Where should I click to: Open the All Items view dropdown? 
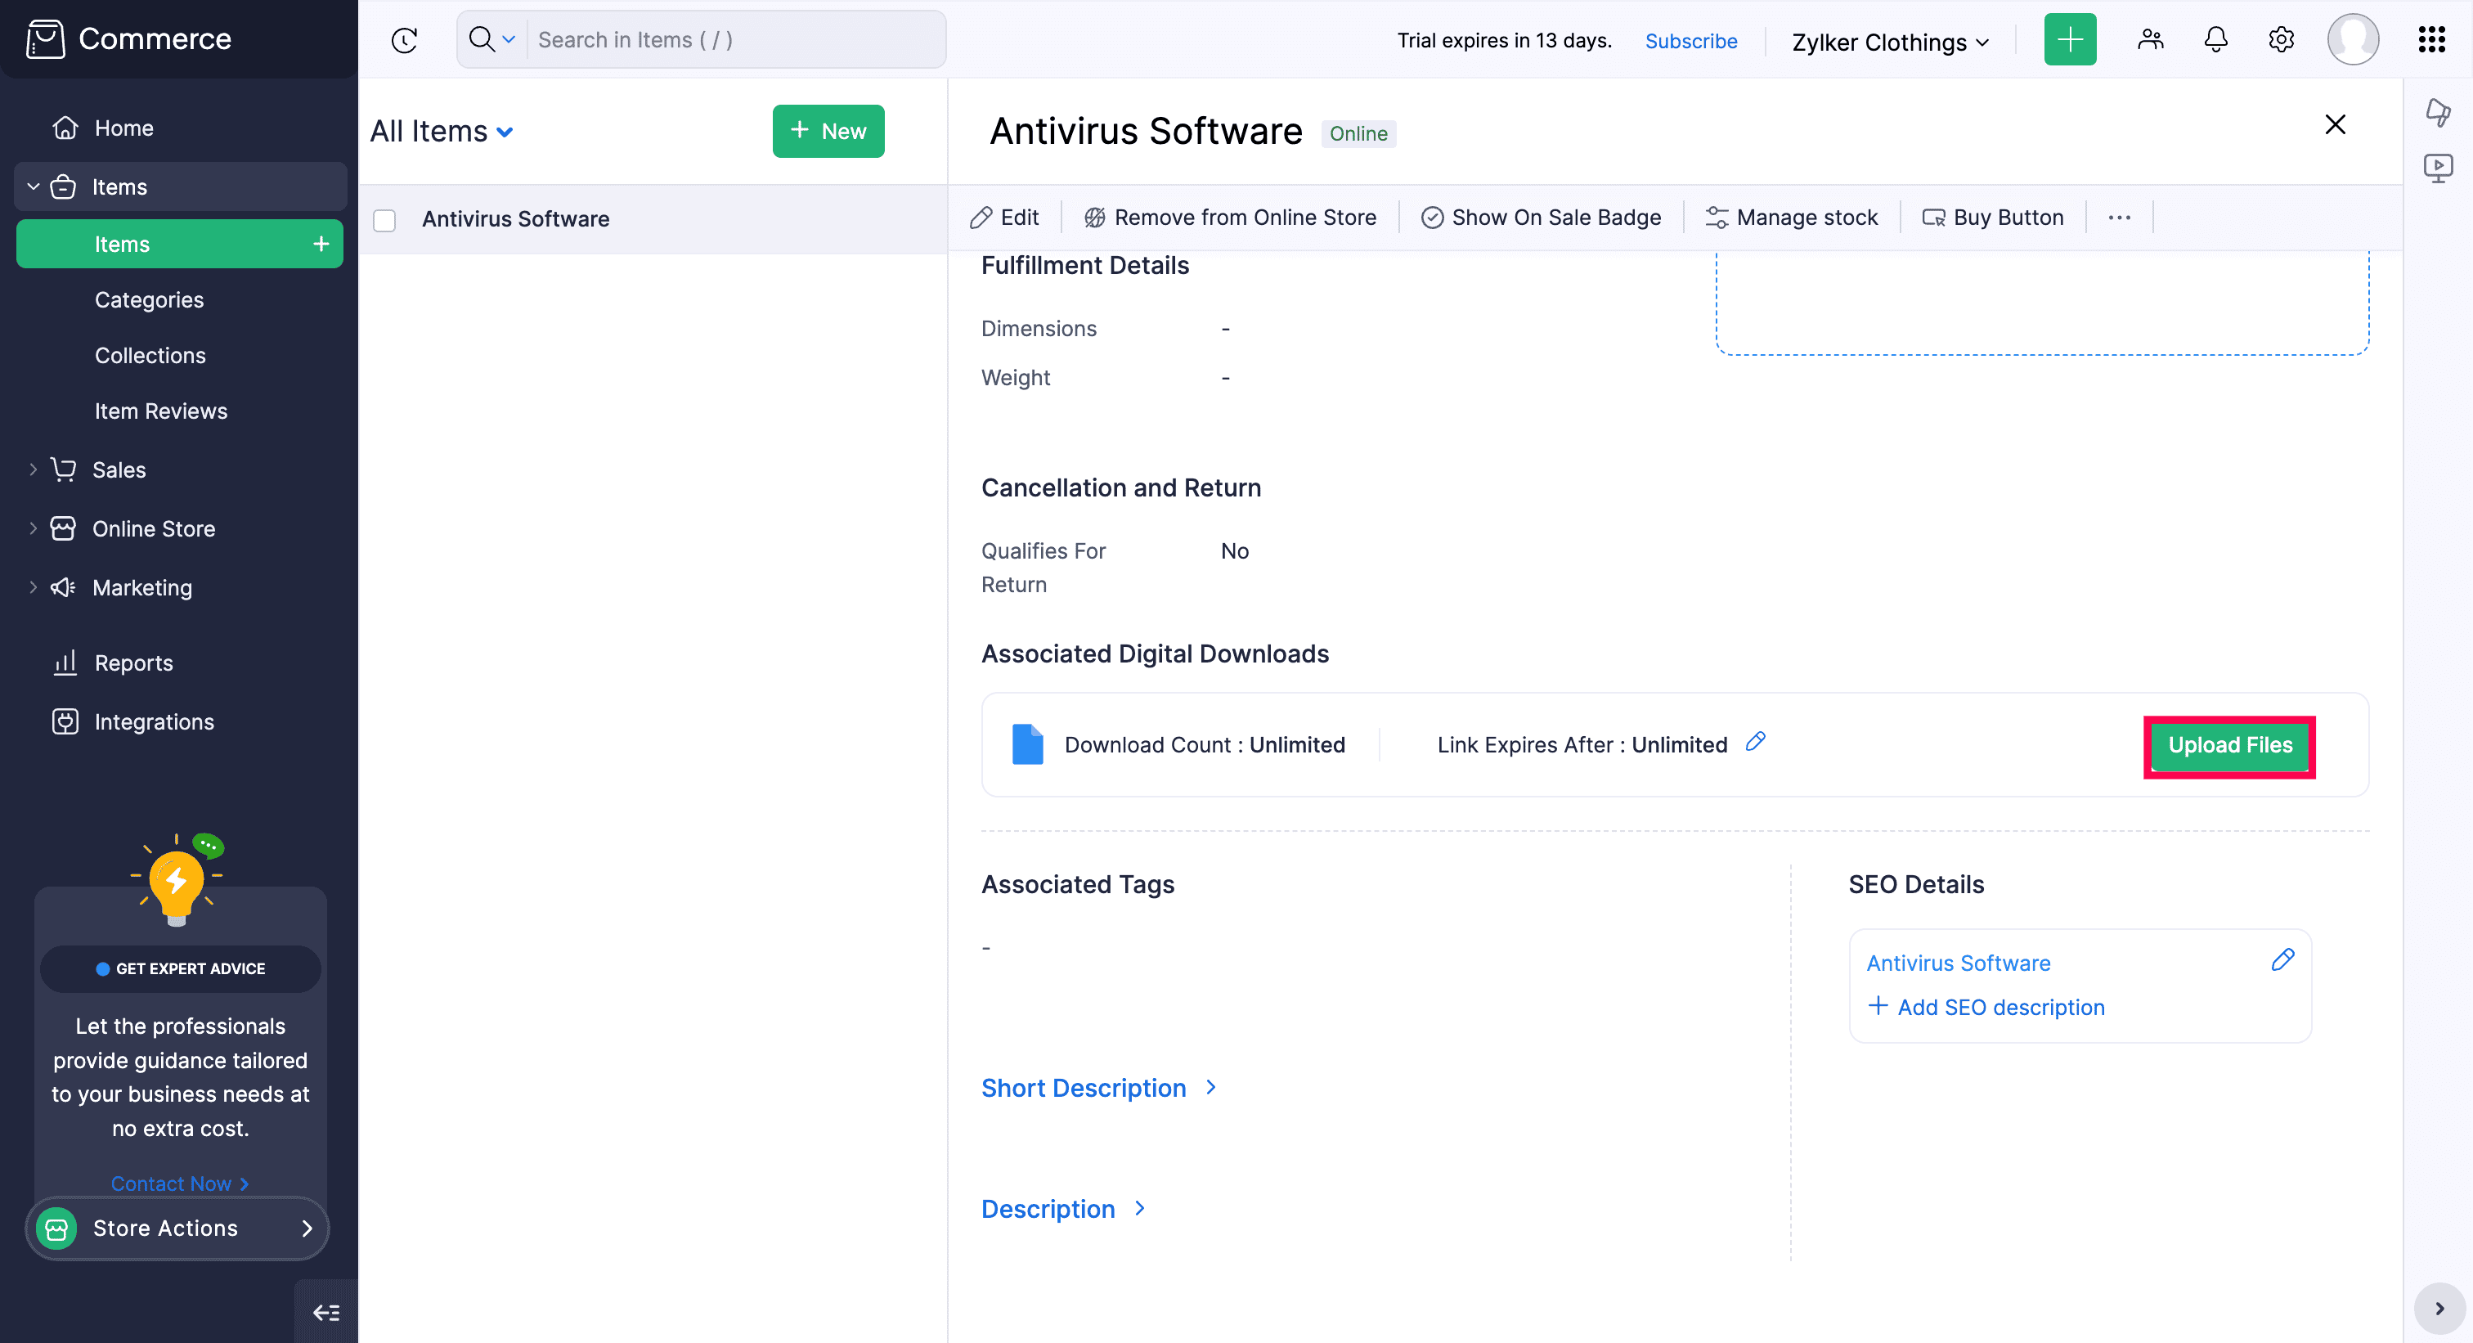click(x=442, y=132)
